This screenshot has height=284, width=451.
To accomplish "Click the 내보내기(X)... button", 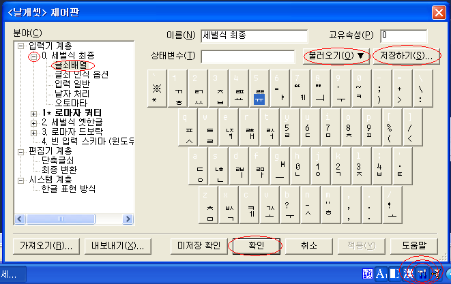I will (x=117, y=246).
